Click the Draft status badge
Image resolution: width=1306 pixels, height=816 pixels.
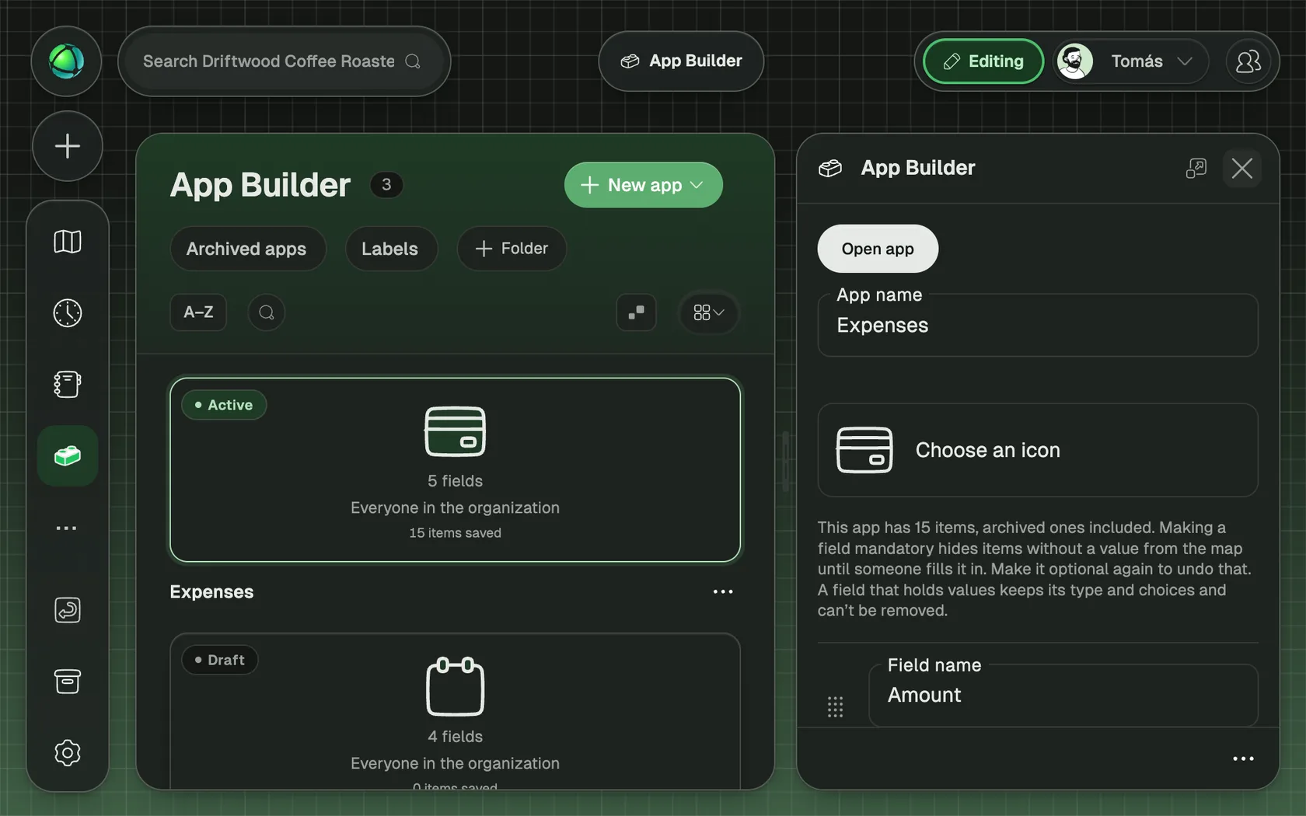220,660
